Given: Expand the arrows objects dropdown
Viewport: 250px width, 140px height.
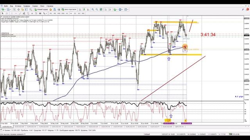Looking at the screenshot, I should 46,14.
